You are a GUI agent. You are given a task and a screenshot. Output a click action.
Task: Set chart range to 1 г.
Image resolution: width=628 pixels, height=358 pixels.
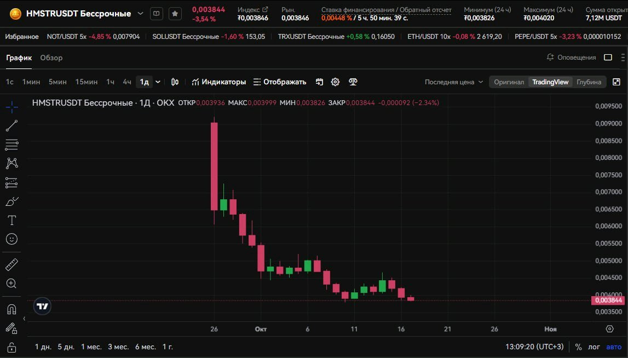click(168, 347)
